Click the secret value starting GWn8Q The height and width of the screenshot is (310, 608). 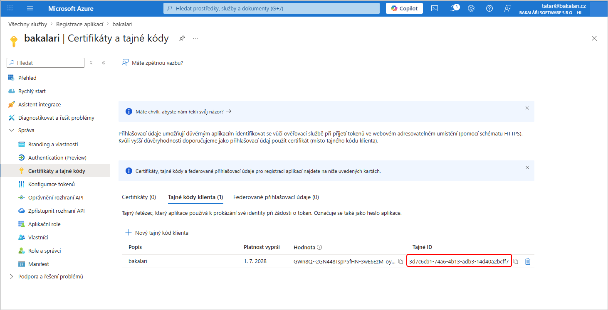344,261
